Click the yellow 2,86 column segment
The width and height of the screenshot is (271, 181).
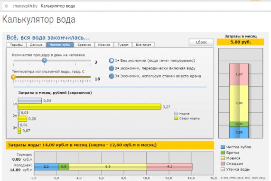pyautogui.click(x=239, y=103)
